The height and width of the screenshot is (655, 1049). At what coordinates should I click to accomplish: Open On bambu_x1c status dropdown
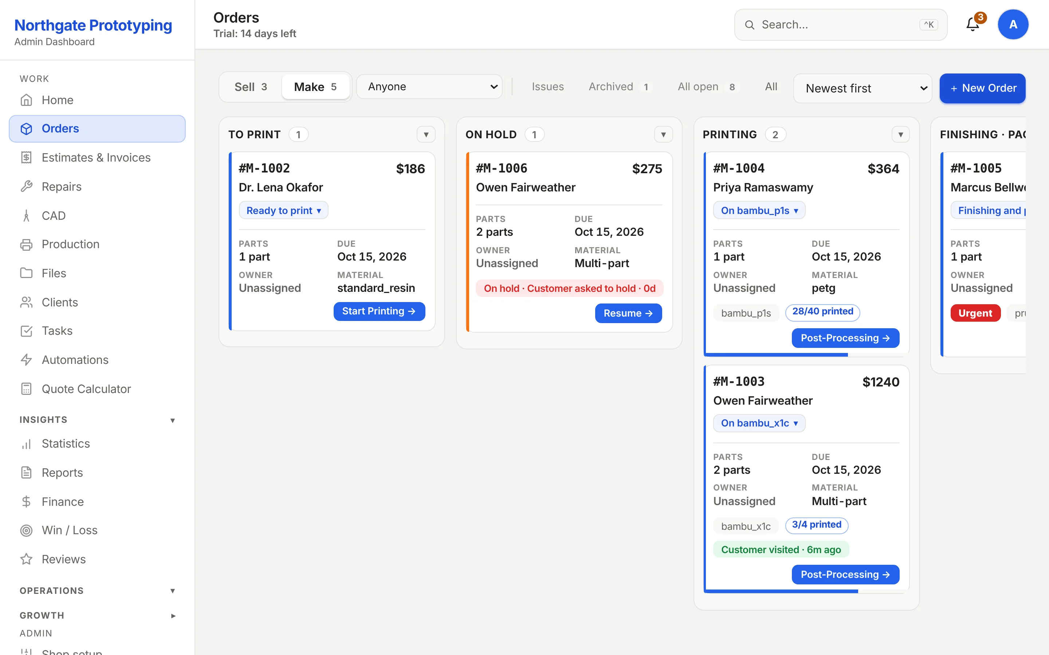click(759, 423)
